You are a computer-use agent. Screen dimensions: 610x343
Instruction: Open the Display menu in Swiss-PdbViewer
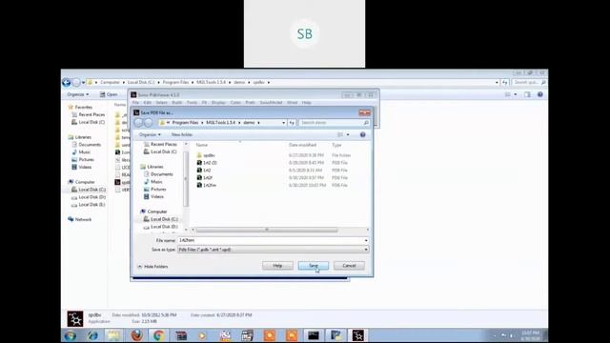218,103
